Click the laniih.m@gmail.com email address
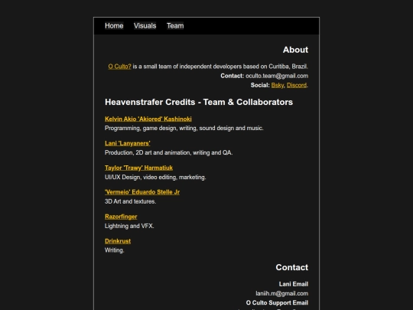 point(281,293)
